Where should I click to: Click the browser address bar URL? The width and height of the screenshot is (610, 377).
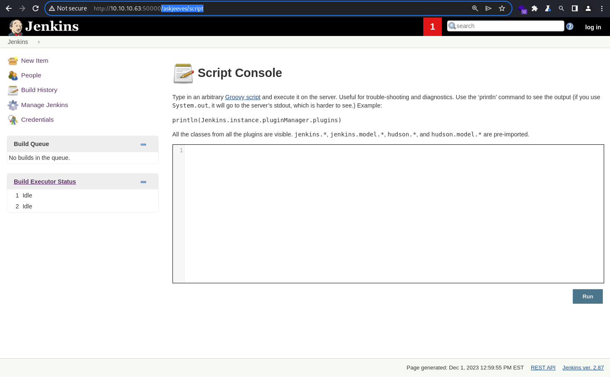pos(149,8)
